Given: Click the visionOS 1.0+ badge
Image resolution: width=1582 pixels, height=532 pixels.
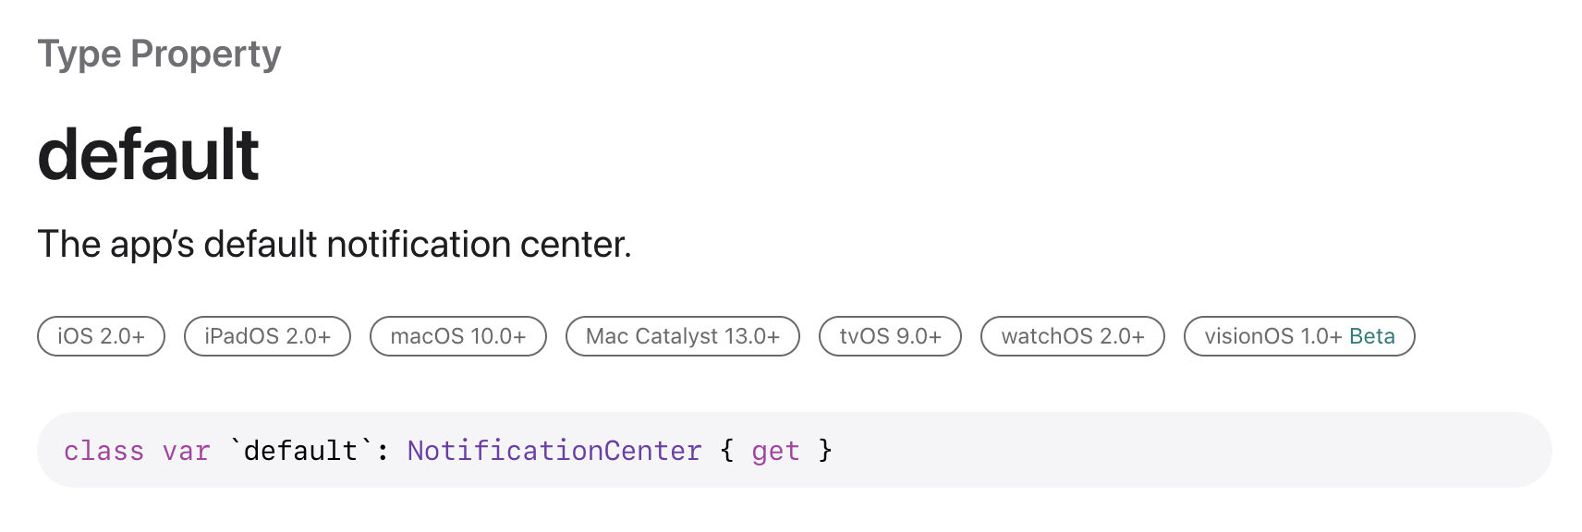Looking at the screenshot, I should pyautogui.click(x=1299, y=336).
